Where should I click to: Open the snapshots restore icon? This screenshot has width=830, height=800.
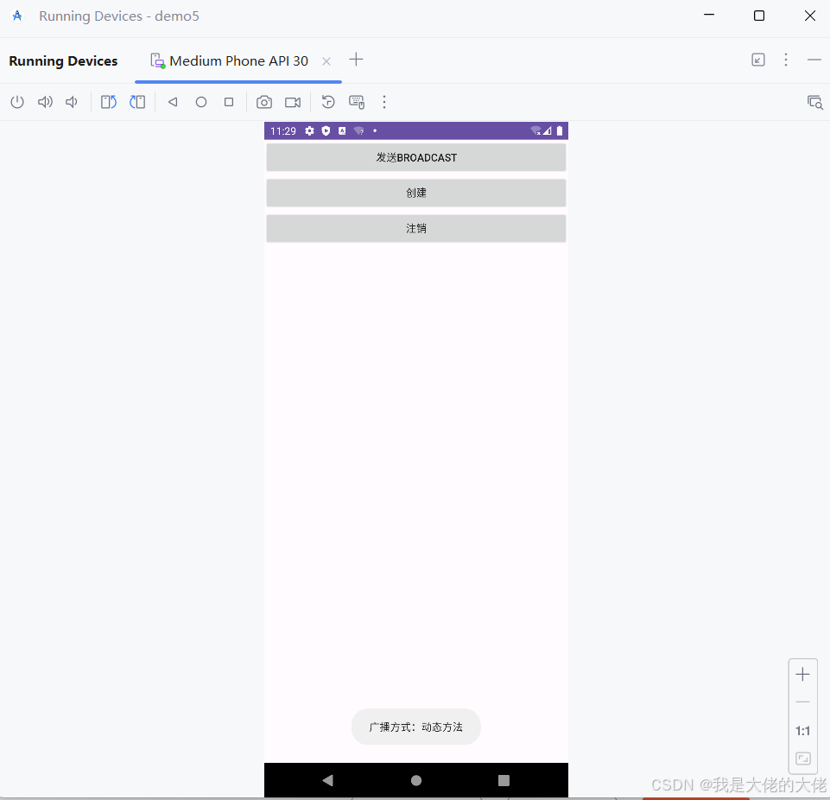point(328,102)
